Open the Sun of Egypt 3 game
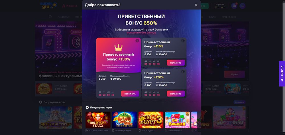This screenshot has width=285, height=135. coord(151,120)
